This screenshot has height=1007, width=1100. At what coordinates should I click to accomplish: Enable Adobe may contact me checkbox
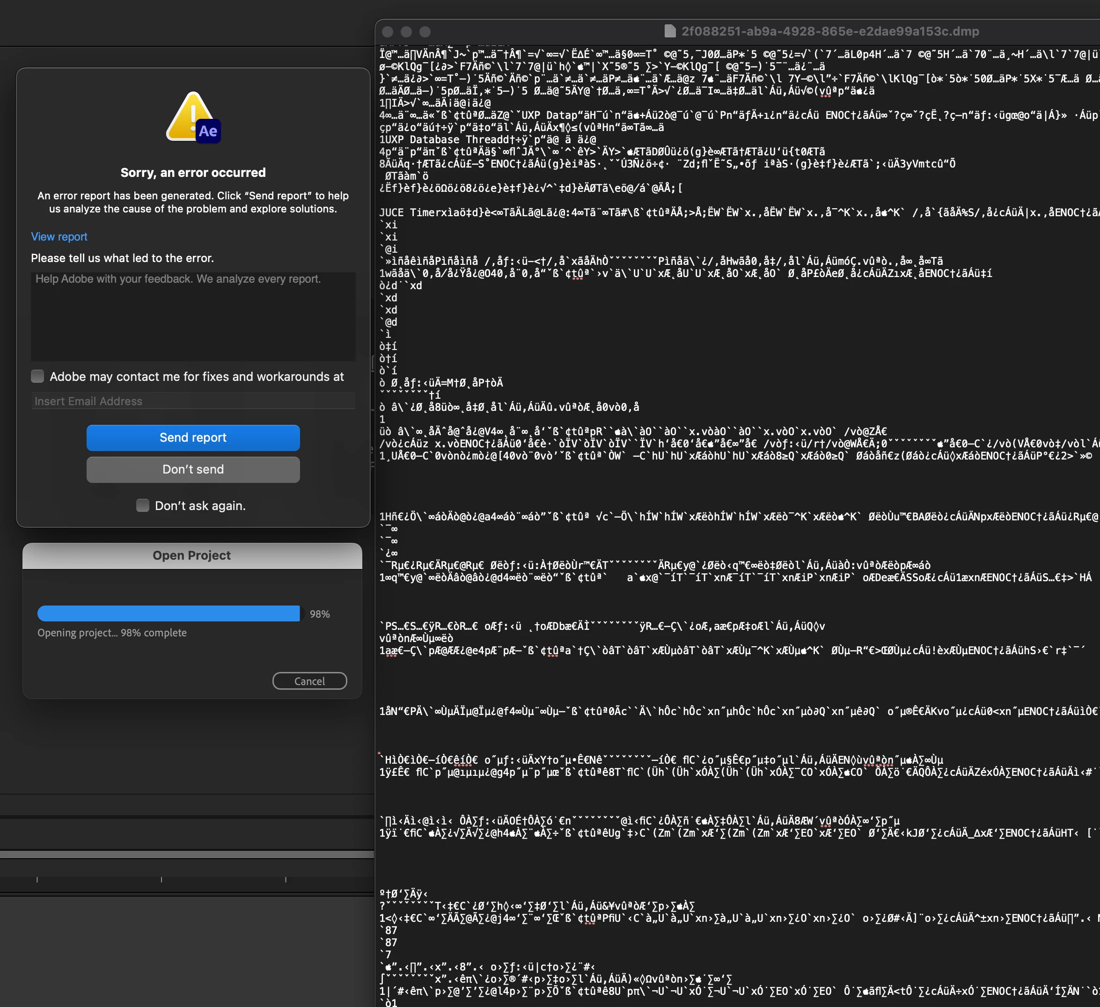pyautogui.click(x=37, y=376)
